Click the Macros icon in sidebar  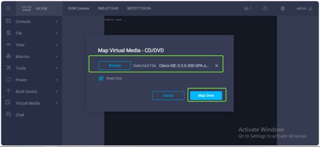(x=8, y=56)
